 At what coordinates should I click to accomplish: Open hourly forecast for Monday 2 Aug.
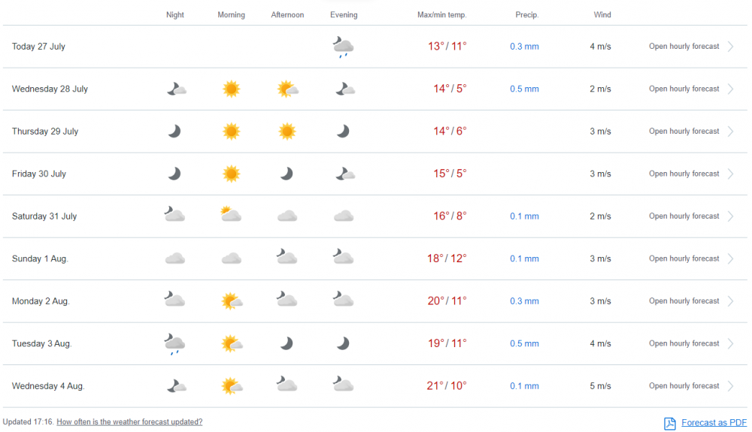point(684,301)
